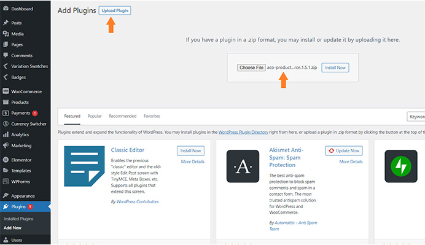Open the Dashboard menu item
The width and height of the screenshot is (425, 245).
pos(22,9)
